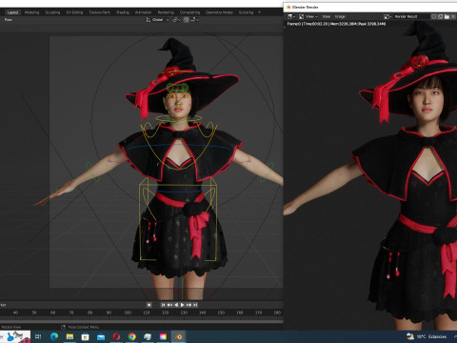This screenshot has height=343, width=457.
Task: Open snapping options dropdown
Action: pos(195,20)
